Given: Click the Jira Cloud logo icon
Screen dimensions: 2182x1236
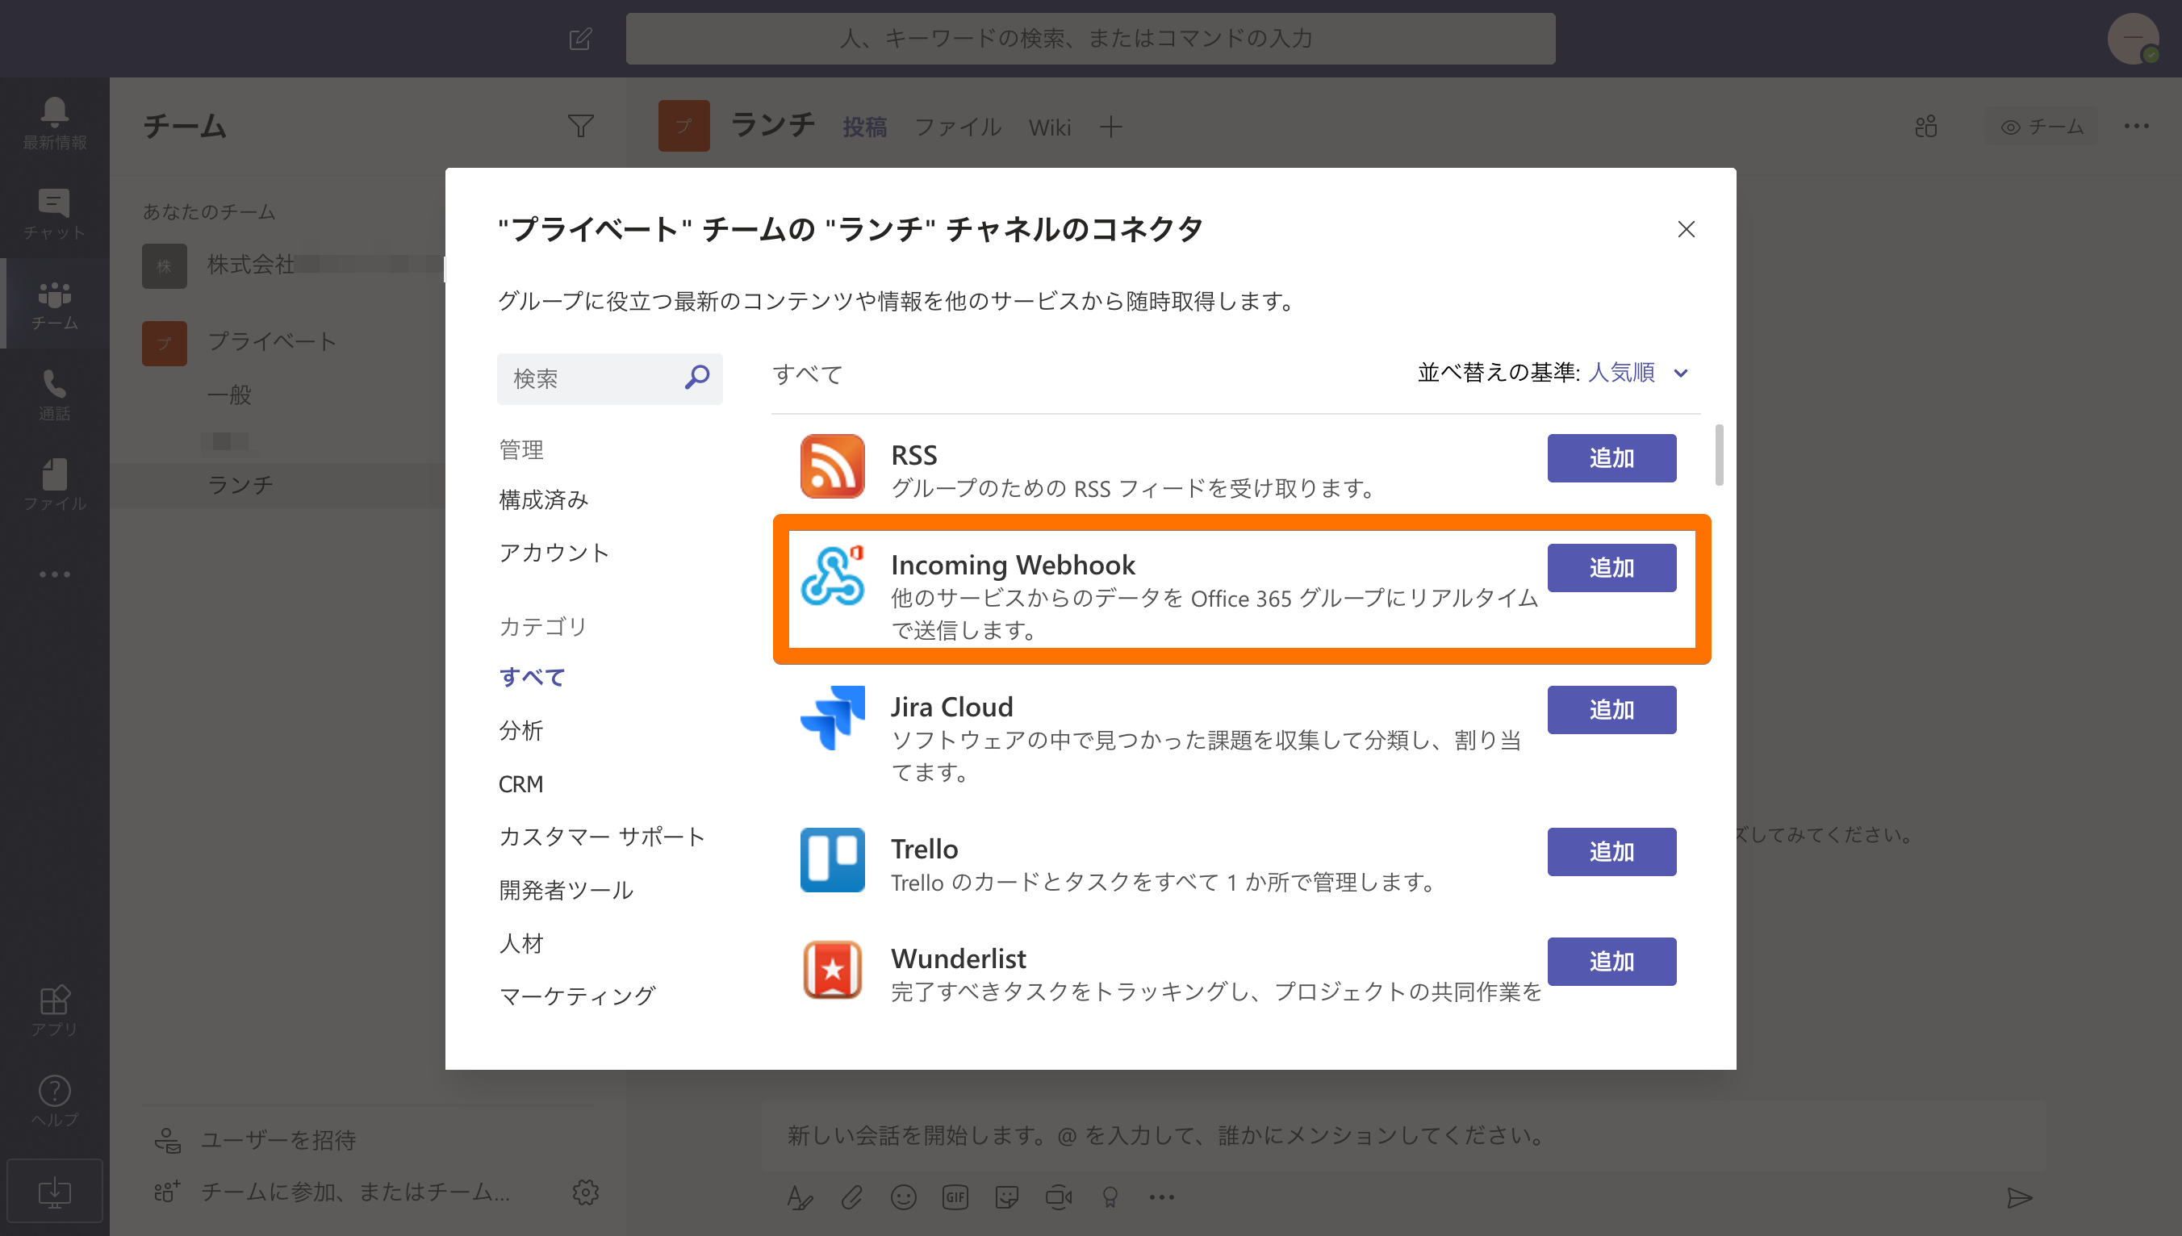Looking at the screenshot, I should click(832, 718).
